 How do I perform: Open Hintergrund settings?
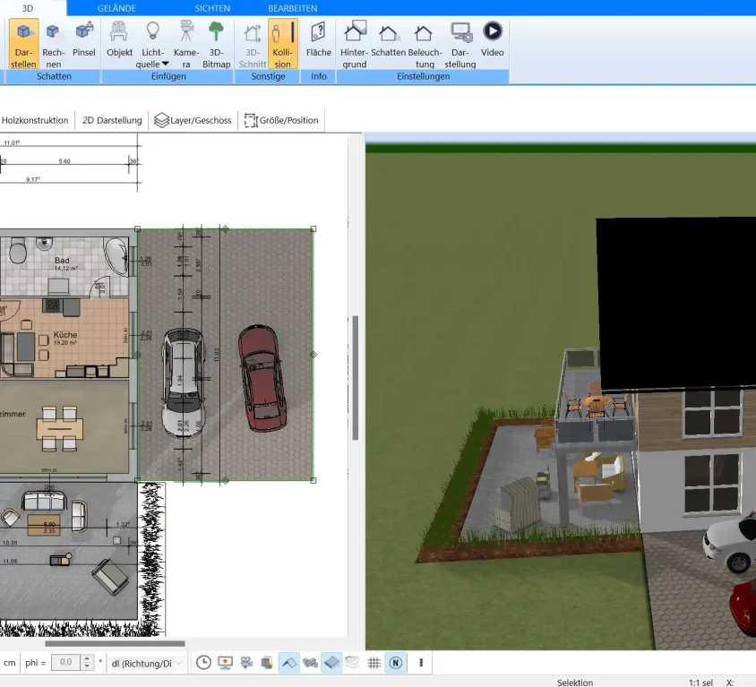click(355, 44)
